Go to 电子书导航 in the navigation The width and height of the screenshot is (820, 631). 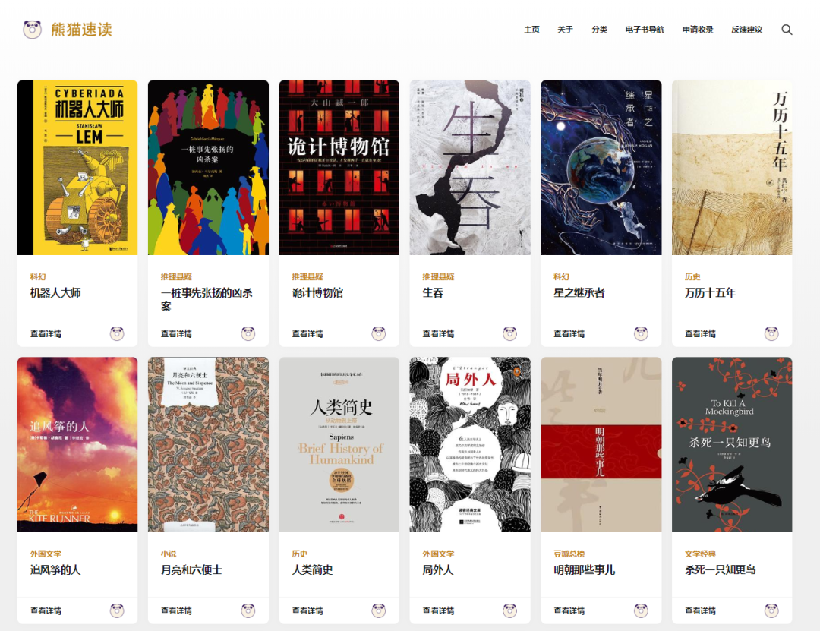[645, 30]
